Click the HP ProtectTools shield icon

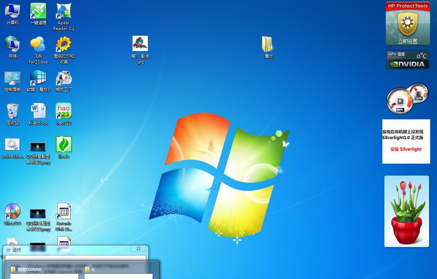click(407, 24)
